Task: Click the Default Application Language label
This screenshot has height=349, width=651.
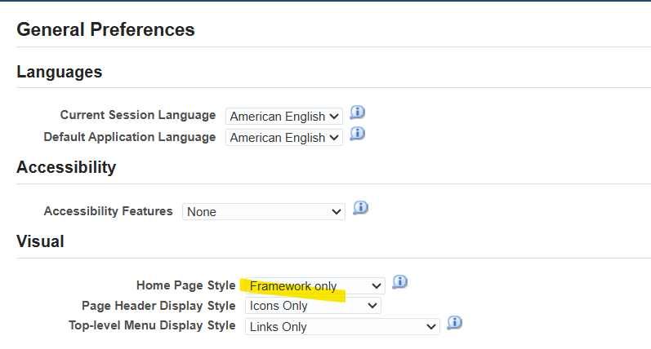Action: click(130, 137)
